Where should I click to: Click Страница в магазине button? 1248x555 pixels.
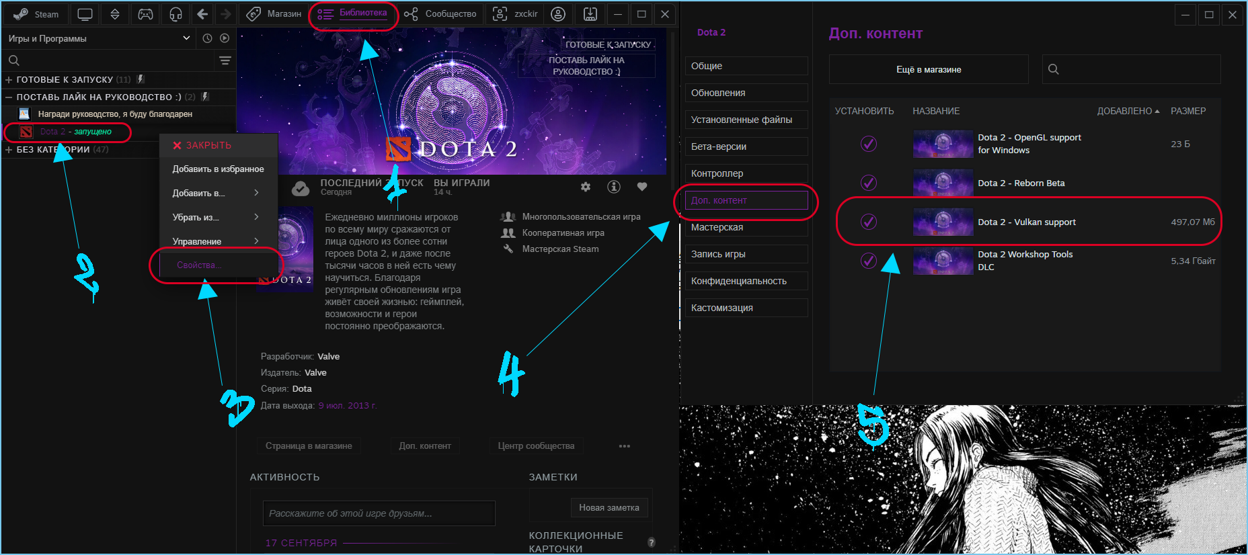pyautogui.click(x=309, y=446)
